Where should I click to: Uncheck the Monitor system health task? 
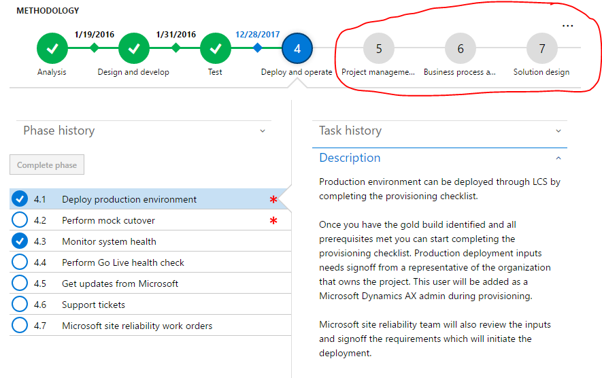click(x=20, y=241)
